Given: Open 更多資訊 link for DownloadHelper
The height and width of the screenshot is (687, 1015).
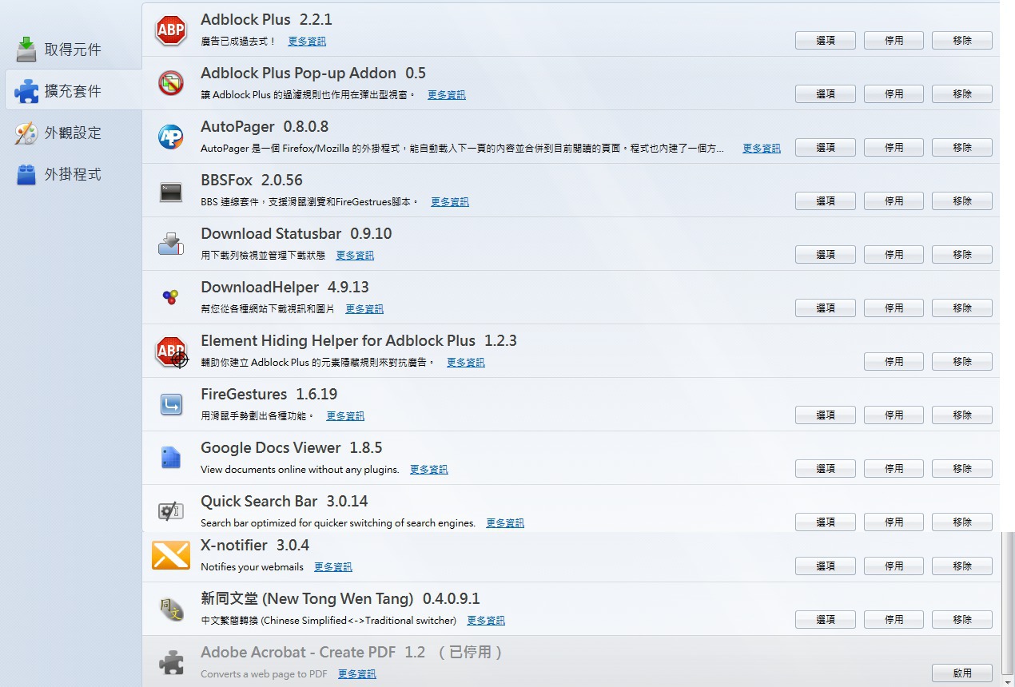Looking at the screenshot, I should 364,309.
